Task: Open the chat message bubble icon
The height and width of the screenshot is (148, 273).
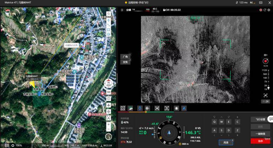Action: (271, 119)
